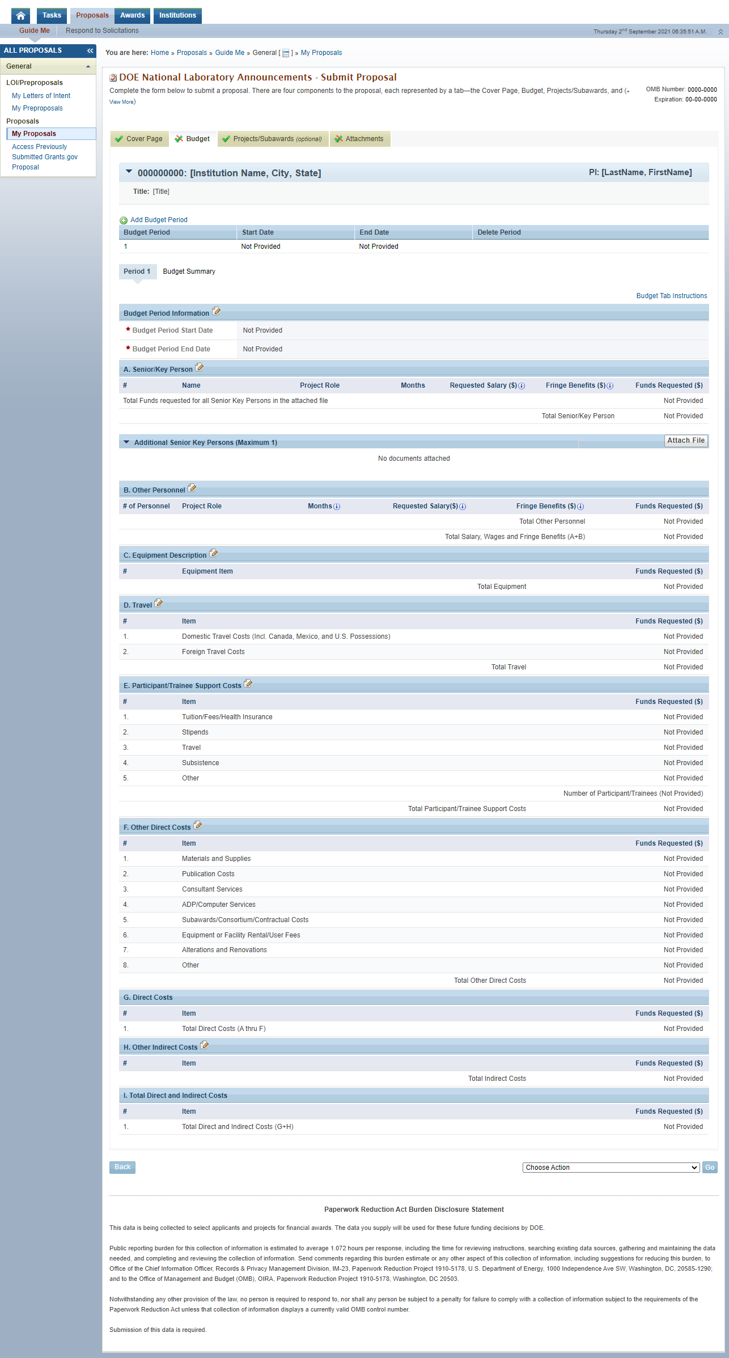
Task: Click the Add Budget Period link
Action: [x=159, y=220]
